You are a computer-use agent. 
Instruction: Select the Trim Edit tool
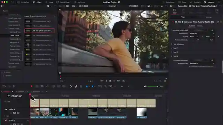click(x=37, y=86)
